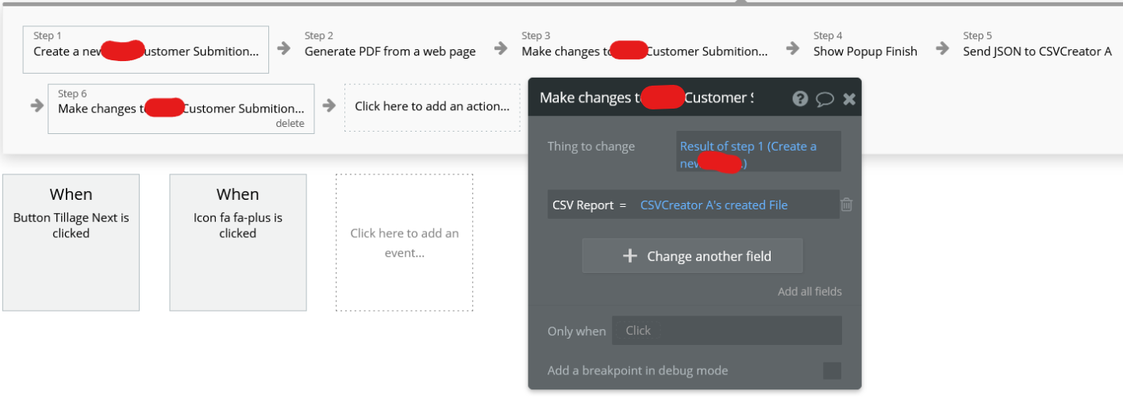
Task: Close the Make changes popup
Action: [849, 98]
